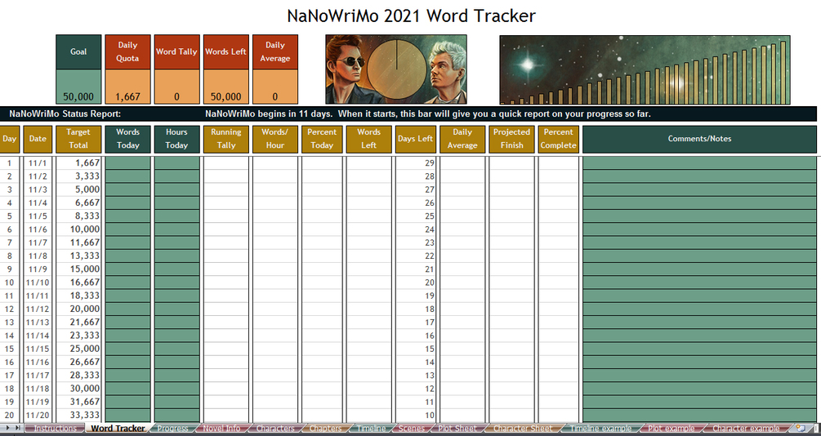Open the Plot example sheet tab
This screenshot has width=821, height=436.
(x=672, y=428)
